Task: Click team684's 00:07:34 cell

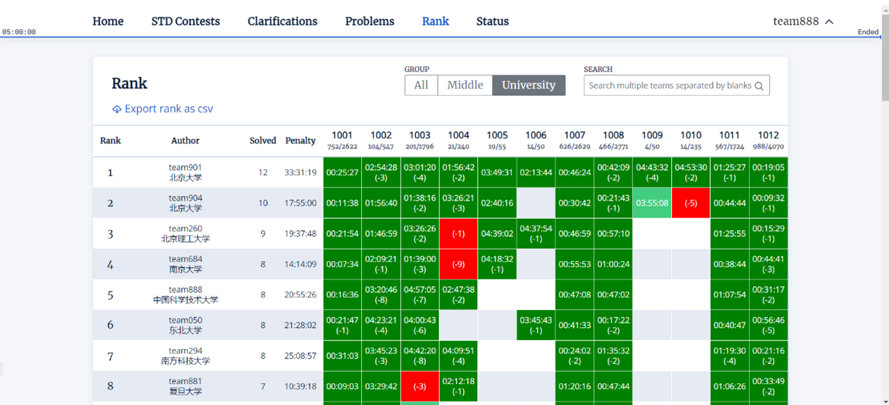Action: (x=342, y=264)
